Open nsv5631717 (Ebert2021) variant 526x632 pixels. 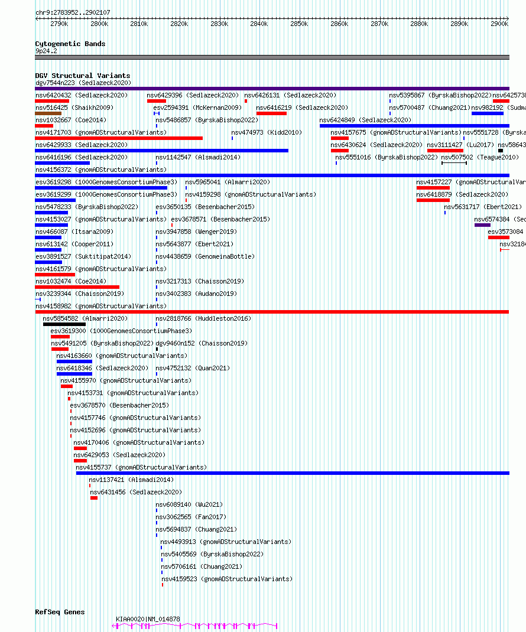pos(483,207)
